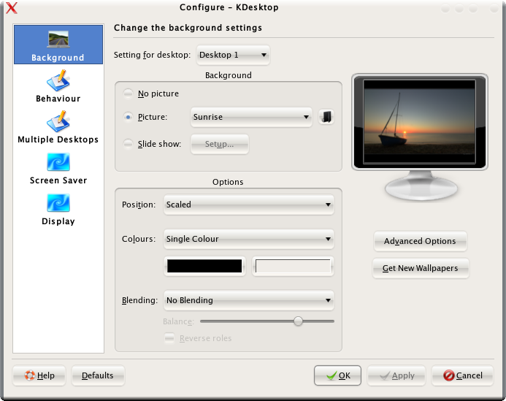Open the Display settings icon
Screen dimensions: 506x401
tap(58, 209)
